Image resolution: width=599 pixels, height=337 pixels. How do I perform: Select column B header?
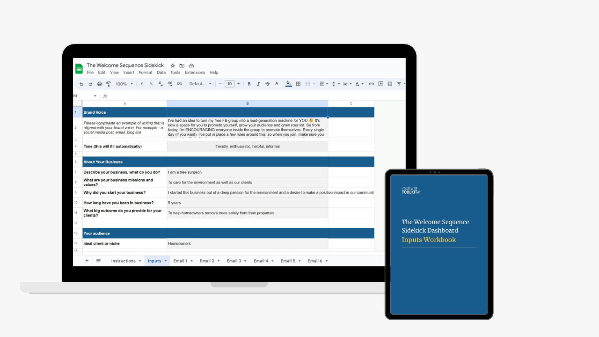tap(248, 103)
